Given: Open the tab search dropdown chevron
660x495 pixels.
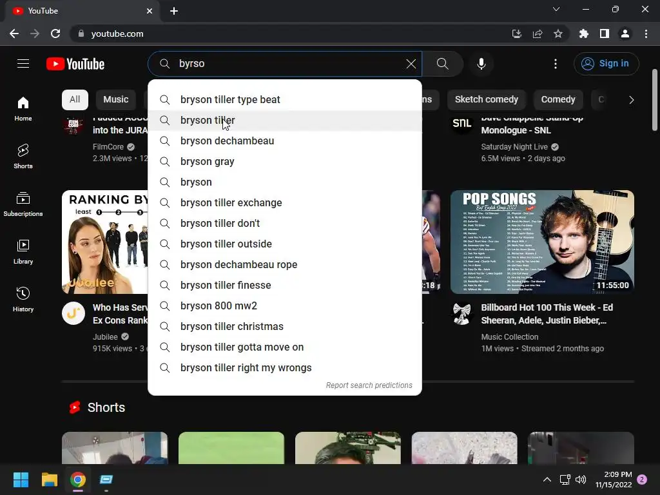Looking at the screenshot, I should pos(556,9).
